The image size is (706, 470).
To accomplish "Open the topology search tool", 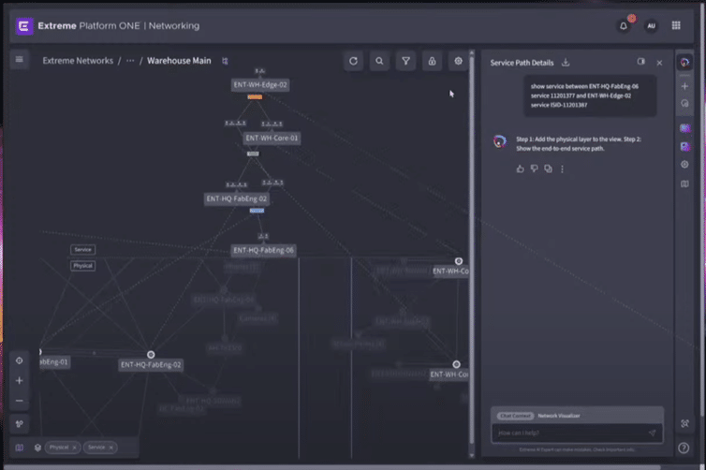I will click(379, 61).
